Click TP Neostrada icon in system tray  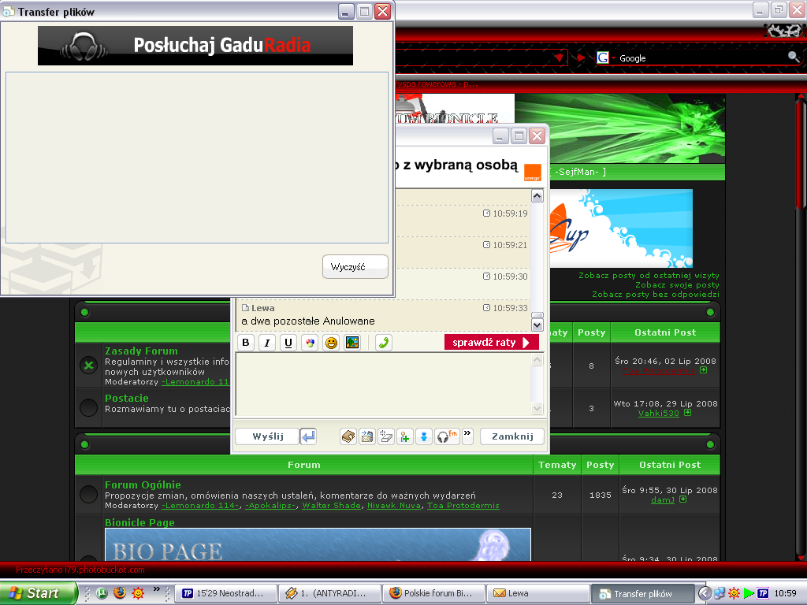(763, 594)
